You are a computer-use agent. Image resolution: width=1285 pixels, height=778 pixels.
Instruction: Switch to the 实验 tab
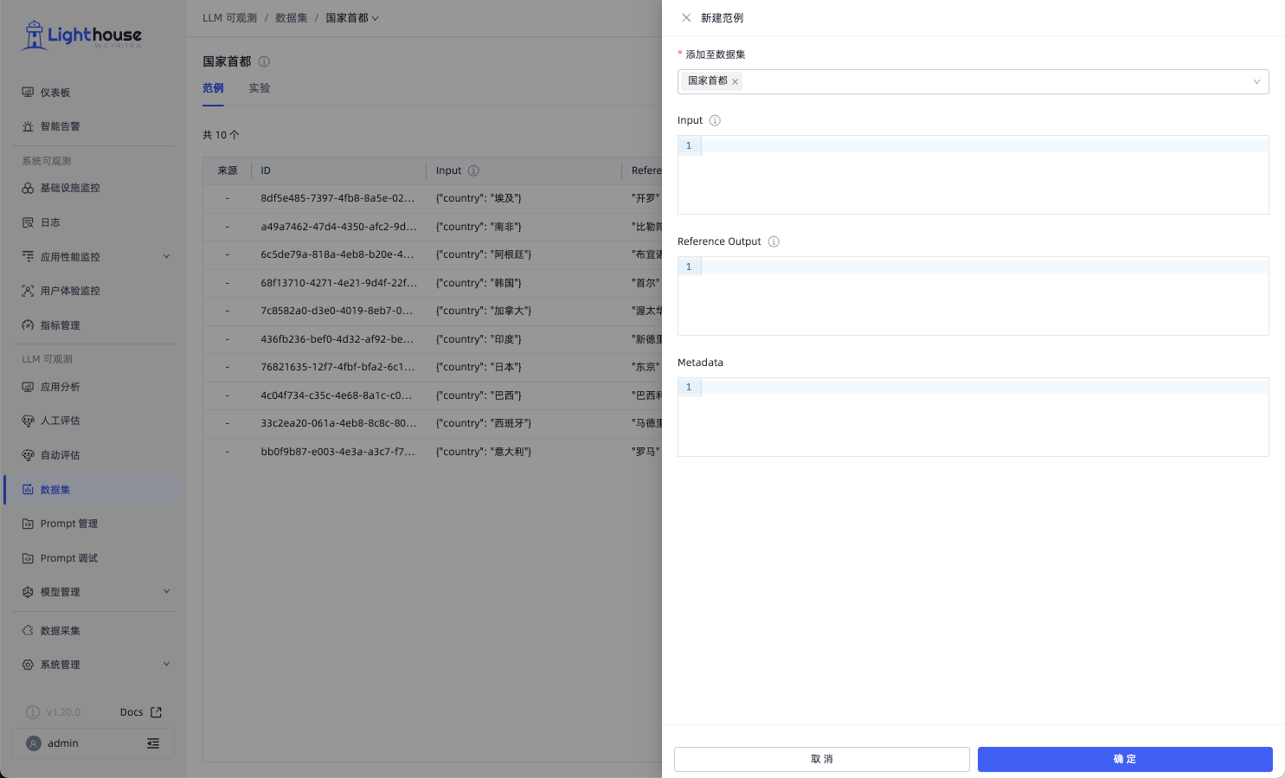(260, 88)
